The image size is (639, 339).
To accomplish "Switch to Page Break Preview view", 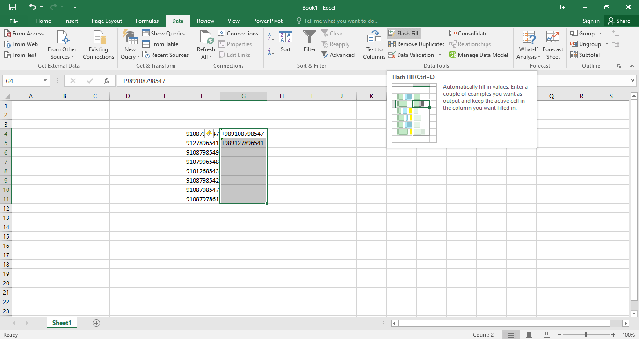I will coord(546,335).
